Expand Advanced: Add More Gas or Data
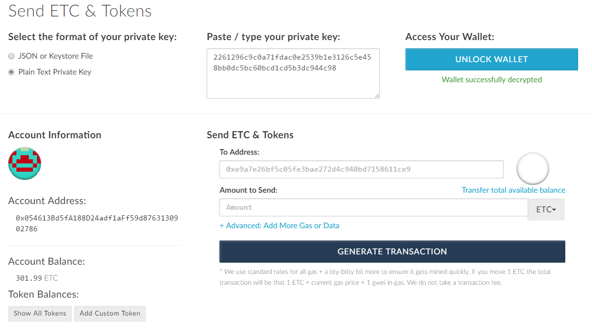Viewport: 592px width, 331px height. pos(280,225)
